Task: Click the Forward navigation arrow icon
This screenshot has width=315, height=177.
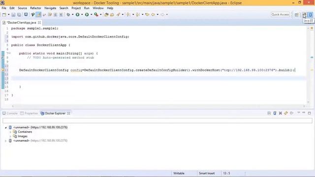Action: click(162, 14)
